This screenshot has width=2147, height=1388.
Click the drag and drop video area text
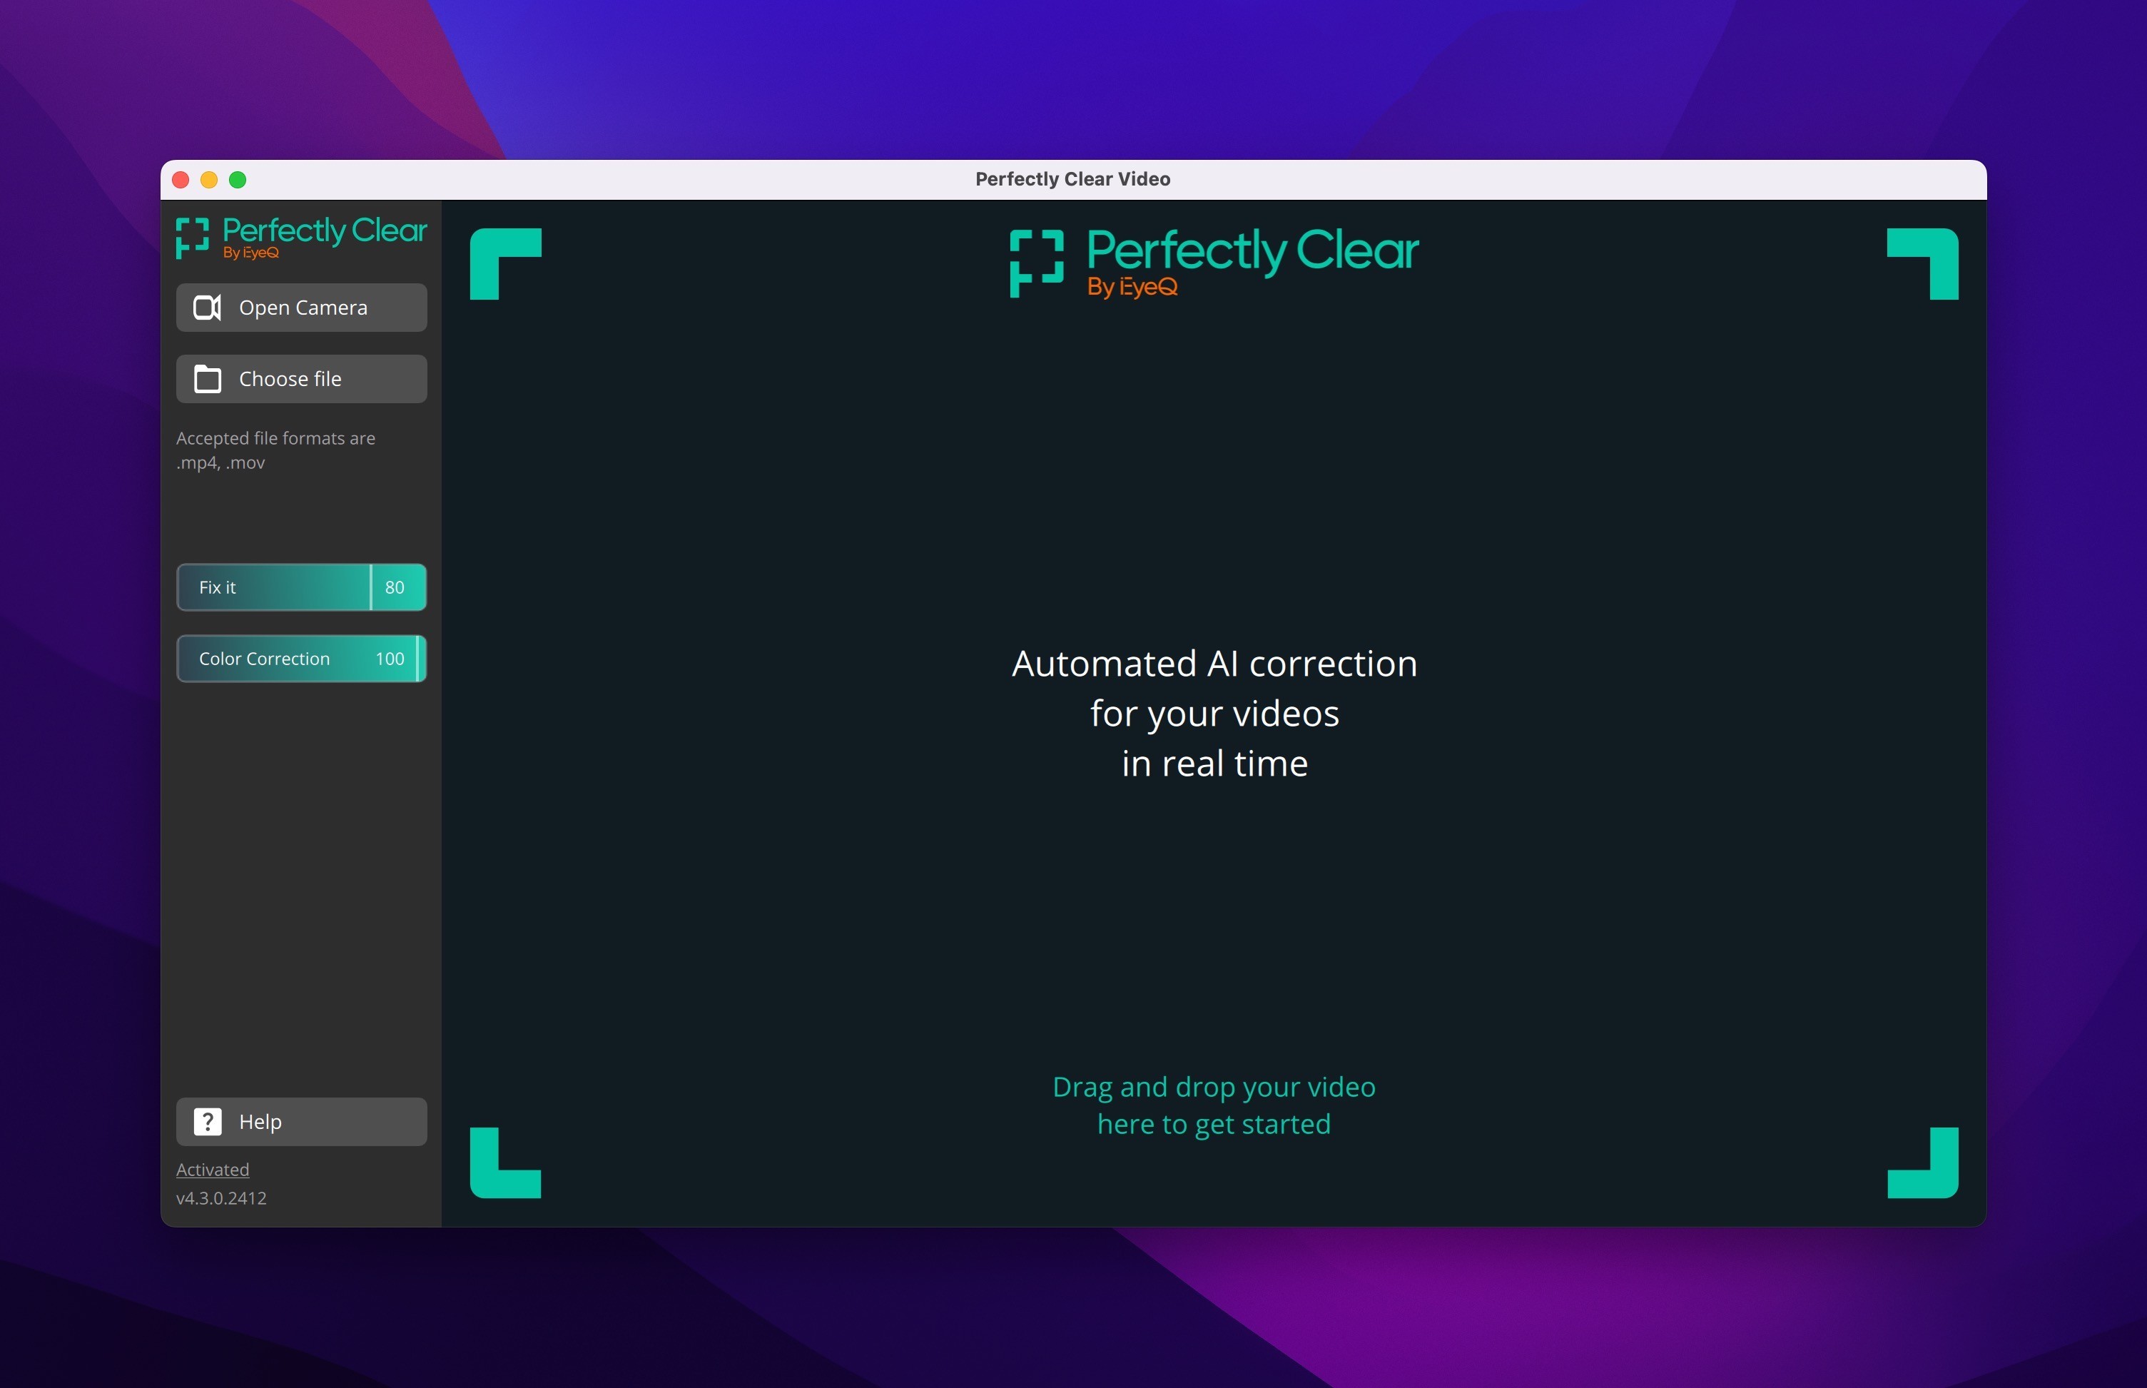pyautogui.click(x=1214, y=1106)
